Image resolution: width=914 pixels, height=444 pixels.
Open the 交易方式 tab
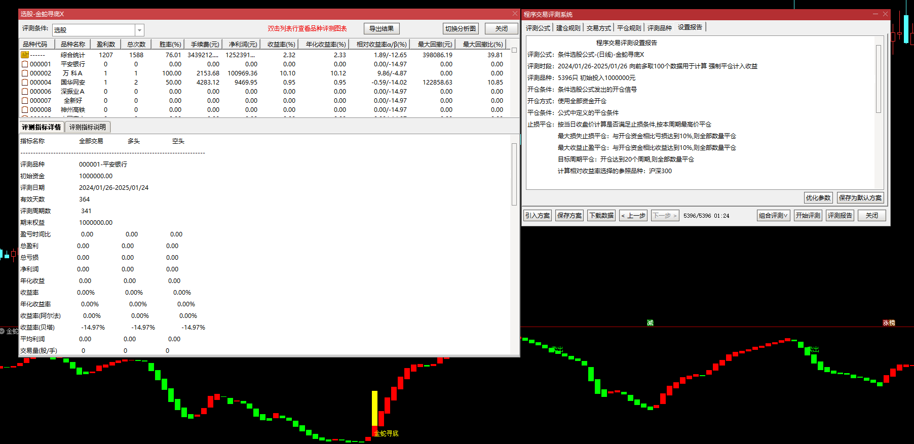(x=599, y=28)
